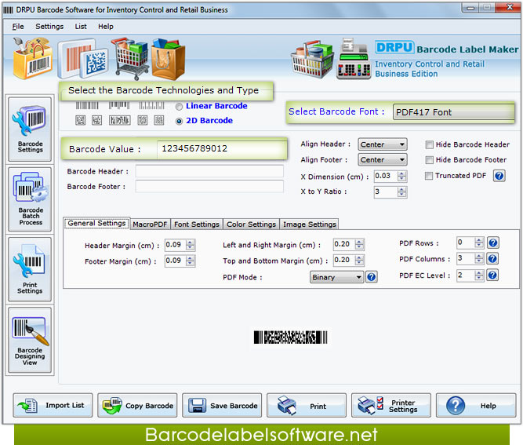Screen dimensions: 523x445
Task: Click X Dimension stepper arrows
Action: pos(402,176)
